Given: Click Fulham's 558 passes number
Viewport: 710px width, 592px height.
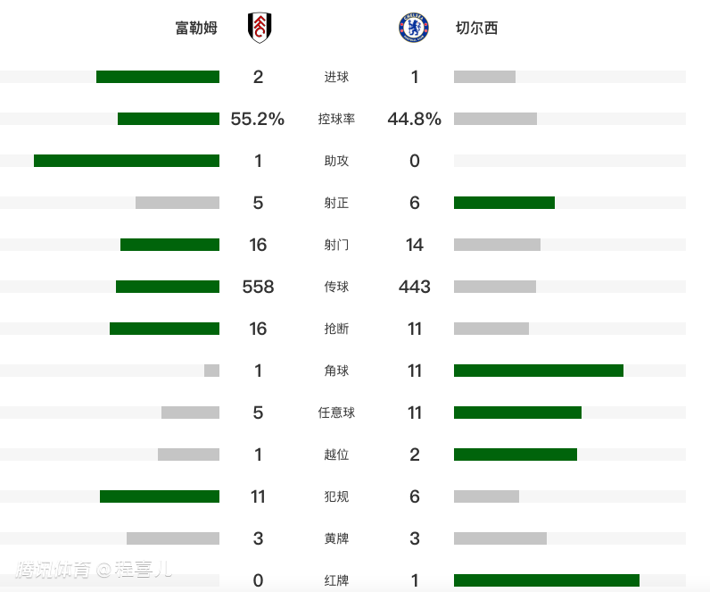Looking at the screenshot, I should pos(258,287).
